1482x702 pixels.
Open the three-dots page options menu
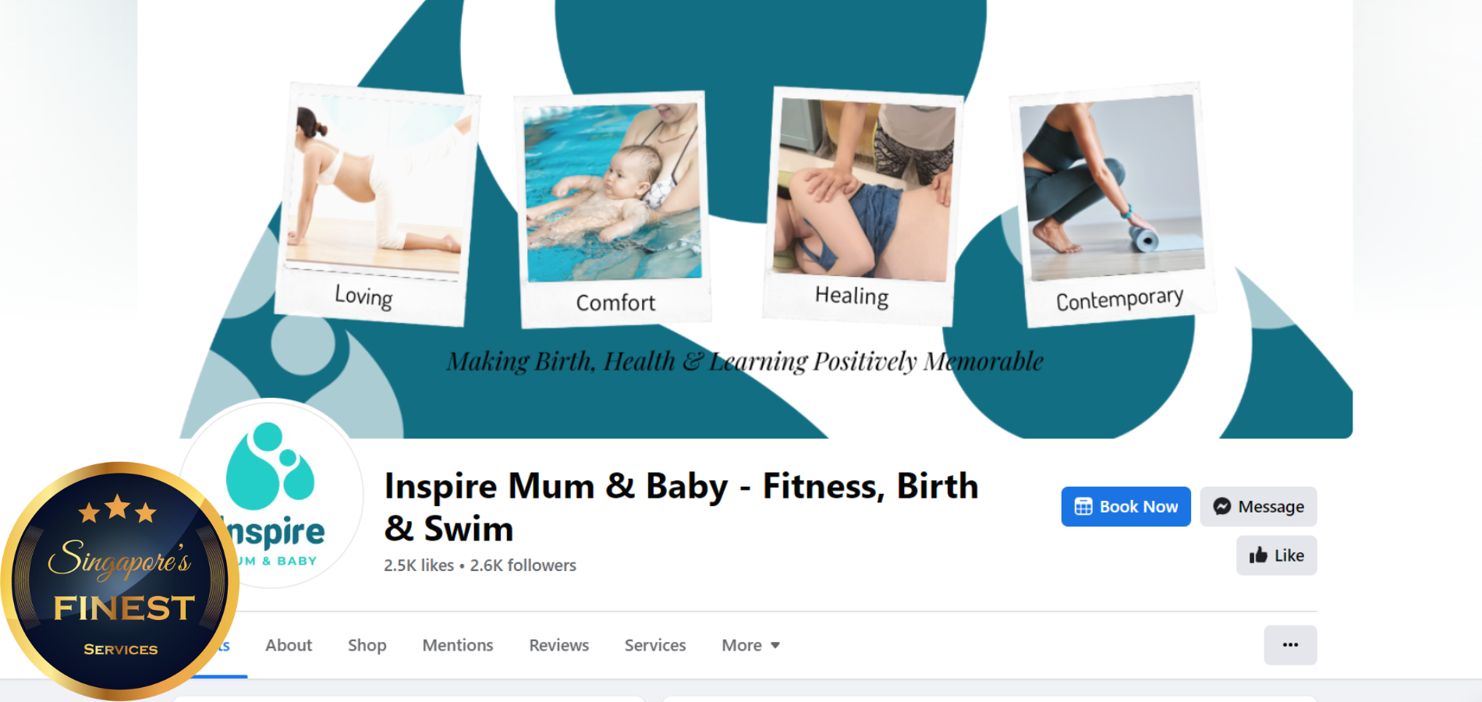pos(1290,645)
